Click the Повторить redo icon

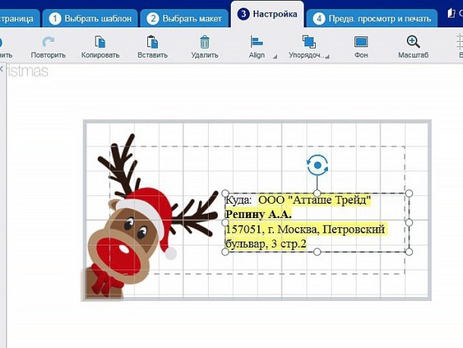(x=48, y=42)
